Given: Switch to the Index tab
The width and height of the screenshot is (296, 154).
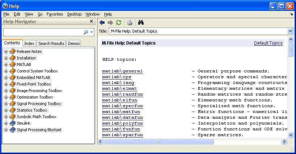Looking at the screenshot, I should click(29, 43).
